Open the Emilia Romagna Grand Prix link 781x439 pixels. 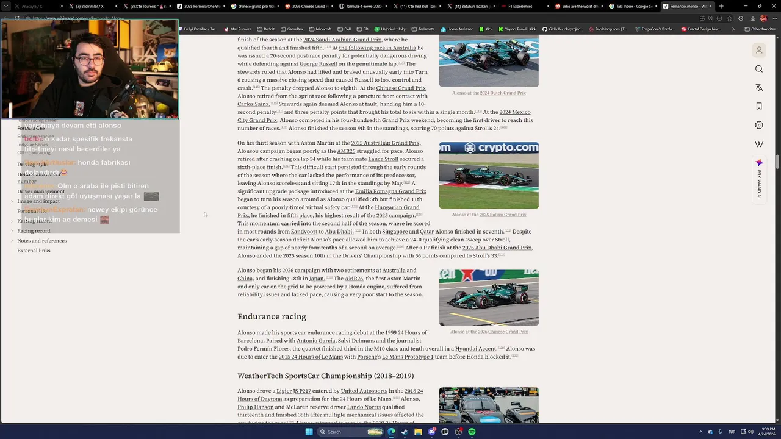390,191
